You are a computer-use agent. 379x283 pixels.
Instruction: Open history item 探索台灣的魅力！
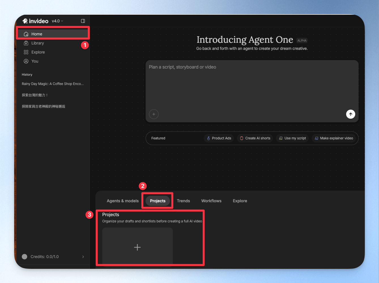tap(35, 95)
